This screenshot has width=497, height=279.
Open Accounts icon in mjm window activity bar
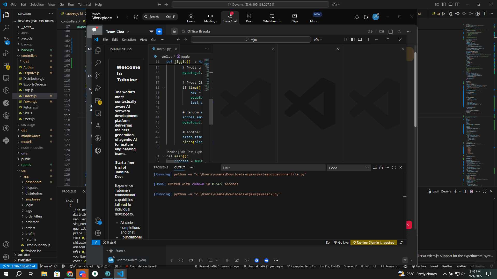click(98, 221)
